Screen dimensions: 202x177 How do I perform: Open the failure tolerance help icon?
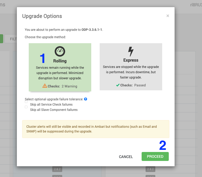pos(85,99)
